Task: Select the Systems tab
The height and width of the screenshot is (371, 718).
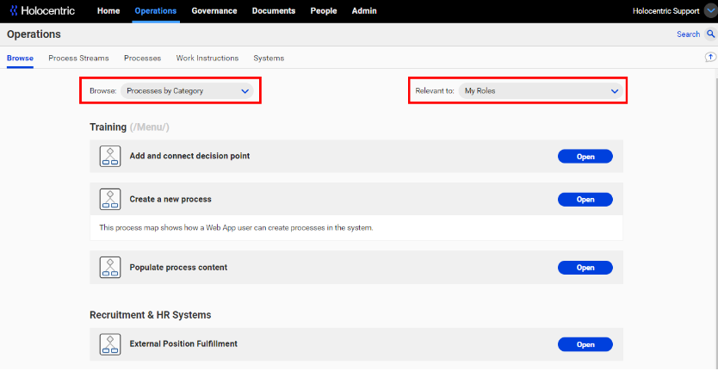Action: pos(269,59)
